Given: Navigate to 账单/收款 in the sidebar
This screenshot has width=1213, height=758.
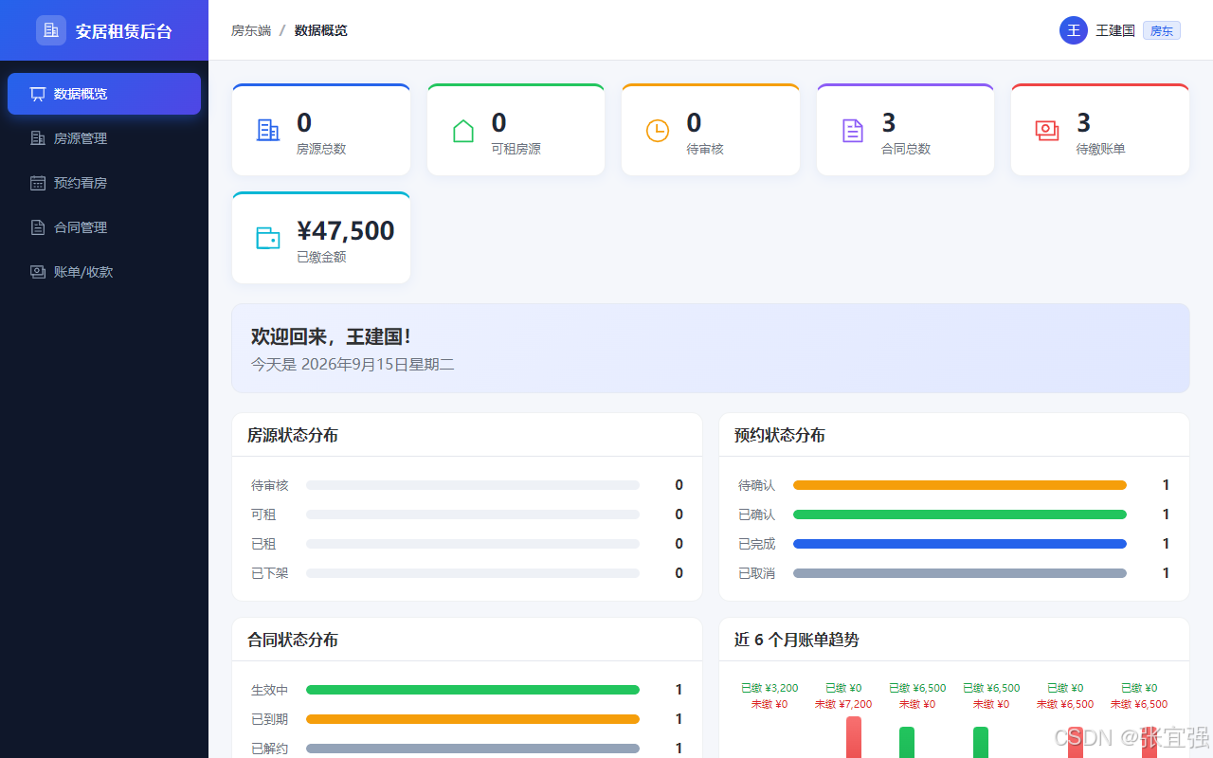Looking at the screenshot, I should [104, 272].
